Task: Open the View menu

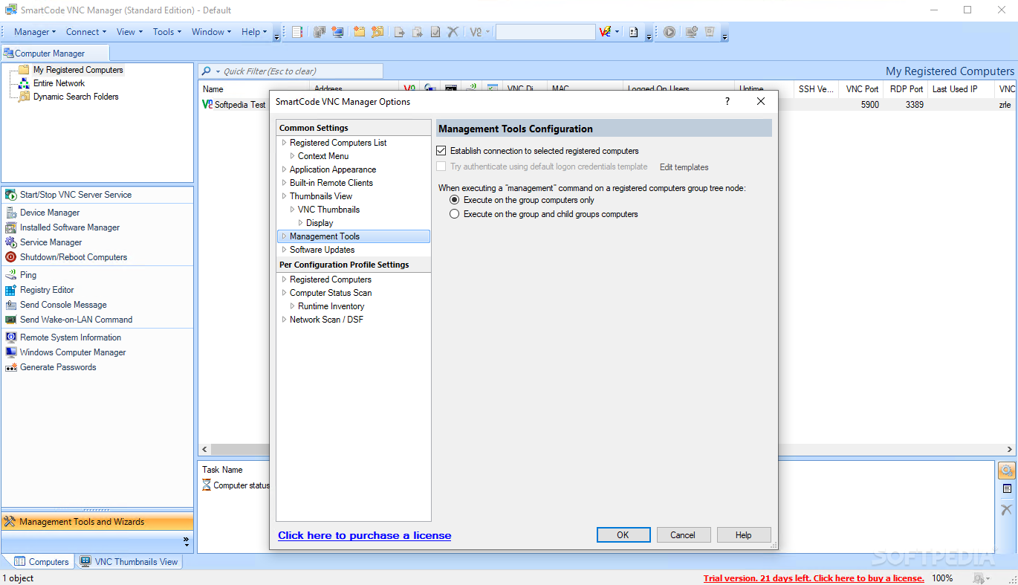Action: 129,32
